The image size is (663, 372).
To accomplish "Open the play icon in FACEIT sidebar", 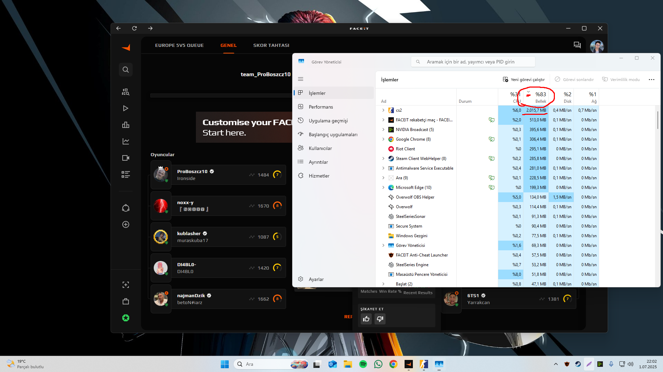I will coord(126,108).
